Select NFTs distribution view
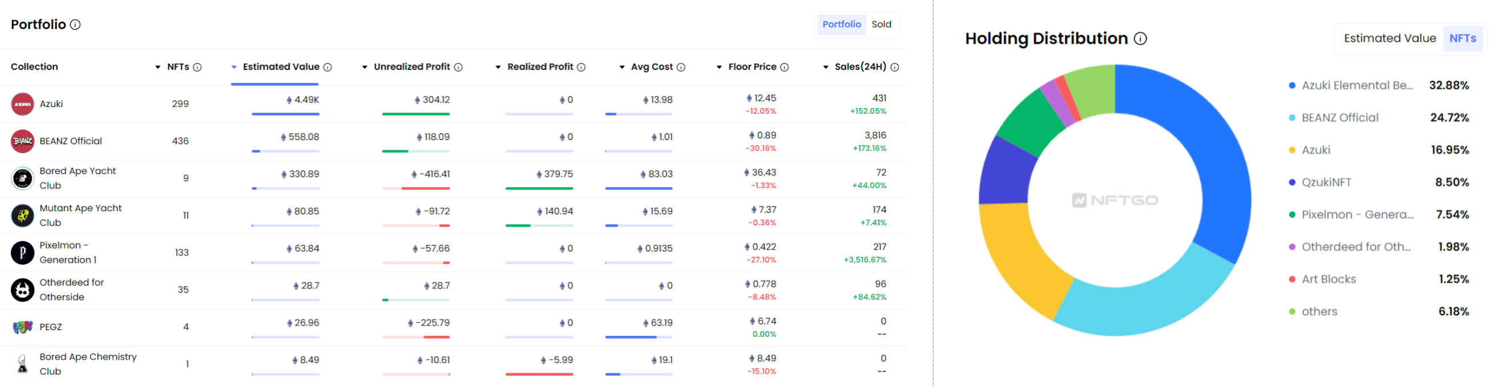 tap(1462, 39)
